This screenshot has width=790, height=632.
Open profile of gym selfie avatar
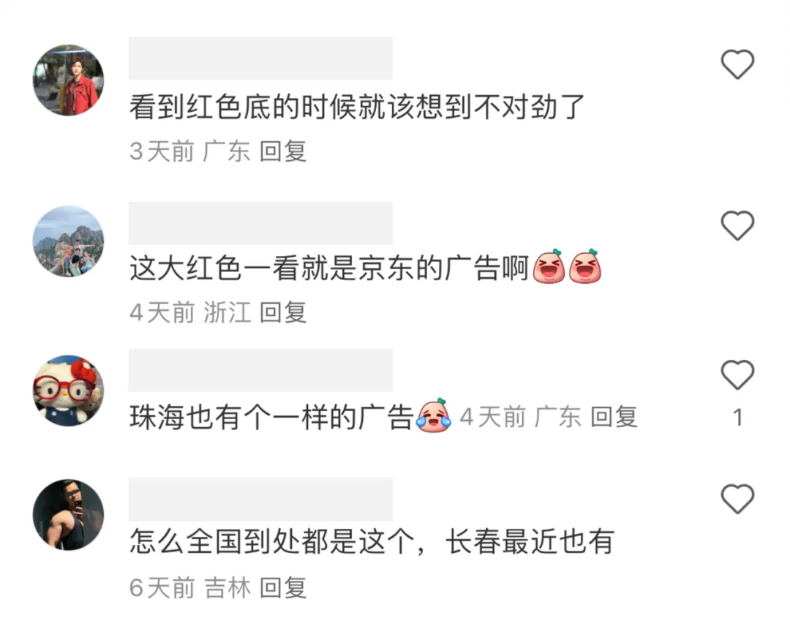point(69,514)
